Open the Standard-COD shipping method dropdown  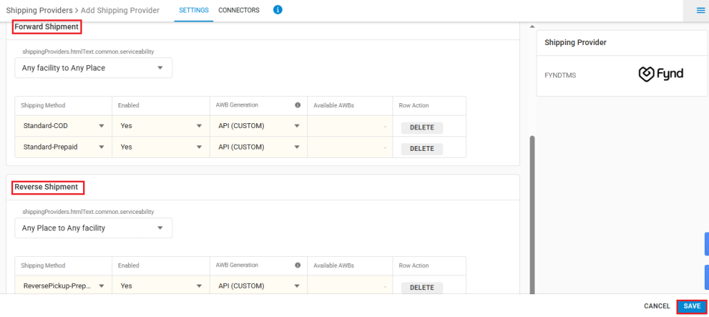tap(63, 126)
